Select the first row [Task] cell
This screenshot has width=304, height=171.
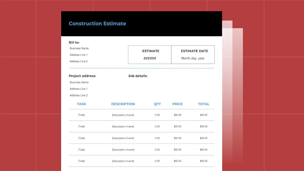[81, 115]
